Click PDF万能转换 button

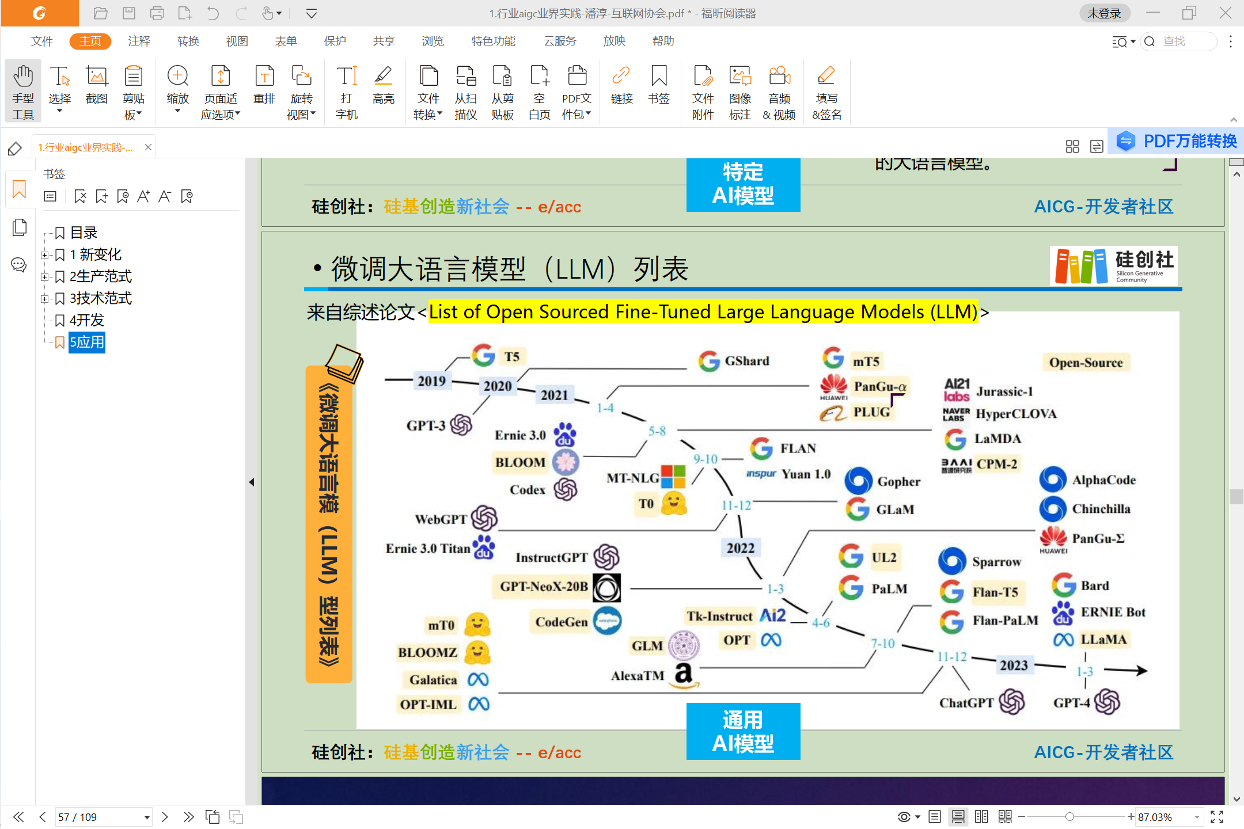pos(1177,140)
